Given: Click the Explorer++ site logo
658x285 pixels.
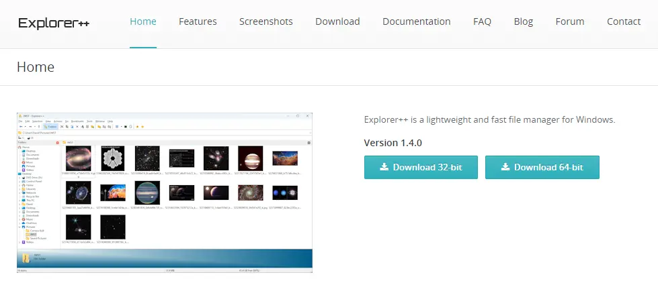Looking at the screenshot, I should (54, 23).
